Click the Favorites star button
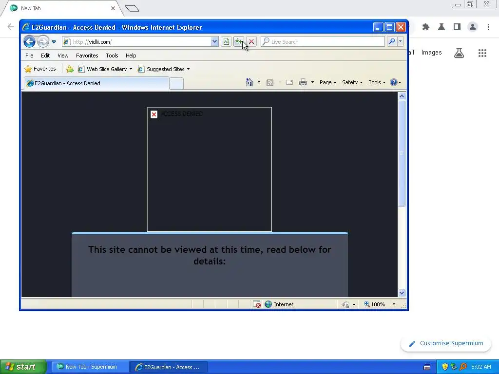The image size is (499, 374). [x=40, y=69]
